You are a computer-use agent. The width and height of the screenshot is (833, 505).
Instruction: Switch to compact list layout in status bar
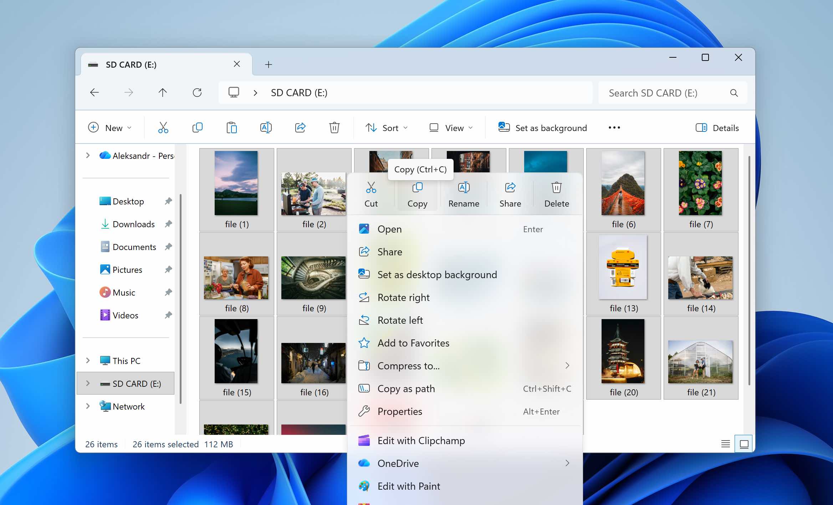coord(724,443)
